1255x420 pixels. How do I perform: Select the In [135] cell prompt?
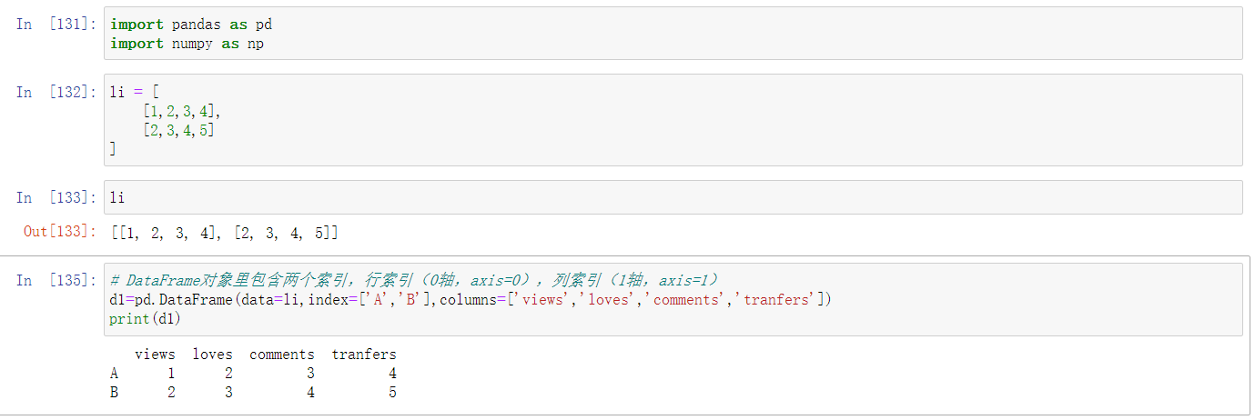click(56, 280)
